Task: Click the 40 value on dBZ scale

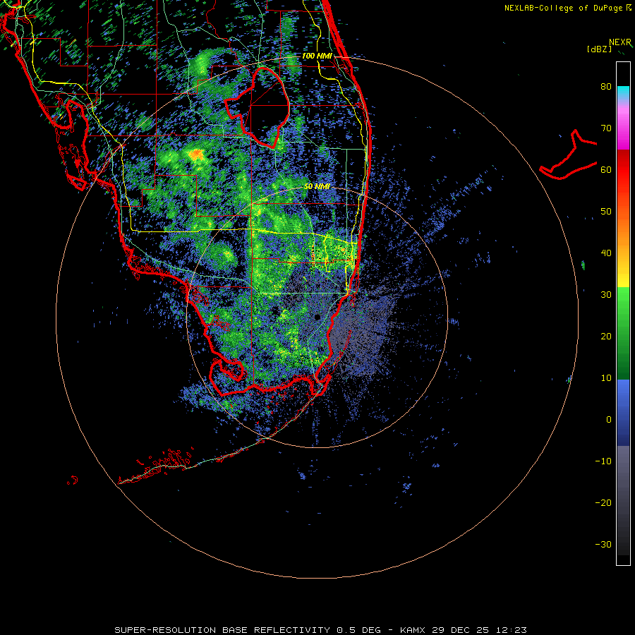Action: tap(606, 253)
